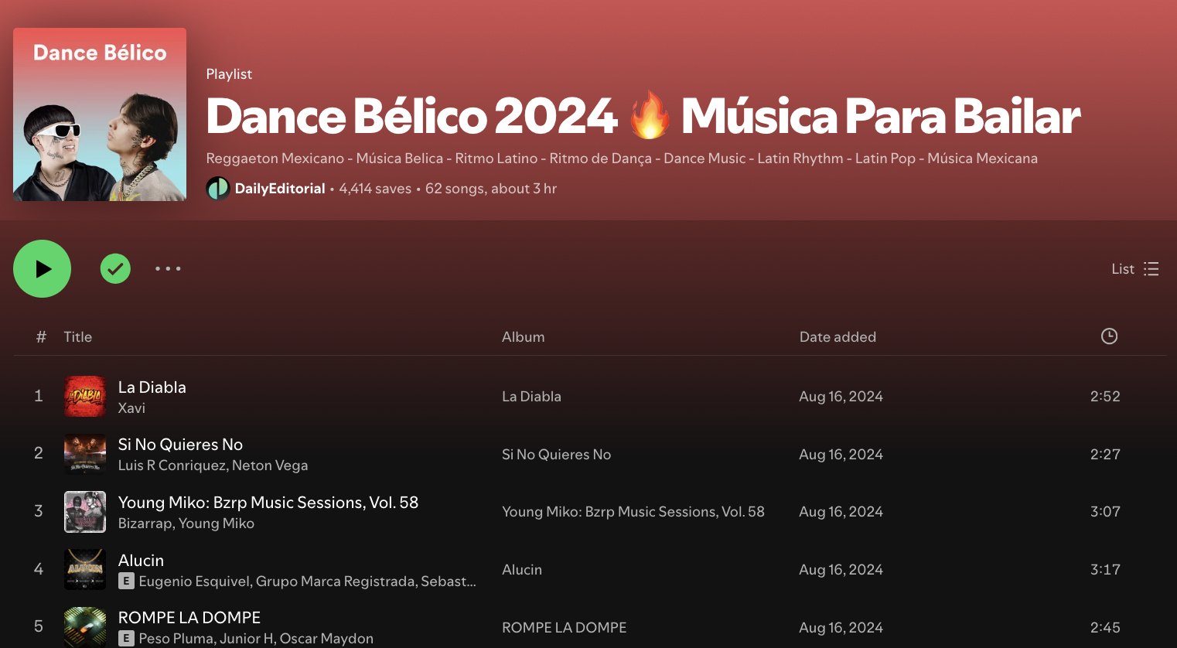This screenshot has width=1177, height=648.
Task: Open the Alucin song title
Action: pyautogui.click(x=141, y=560)
